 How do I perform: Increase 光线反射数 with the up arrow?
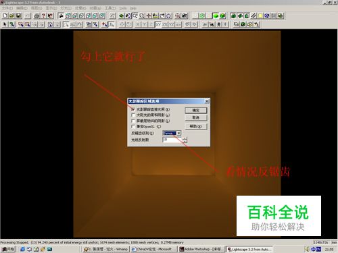[185, 138]
